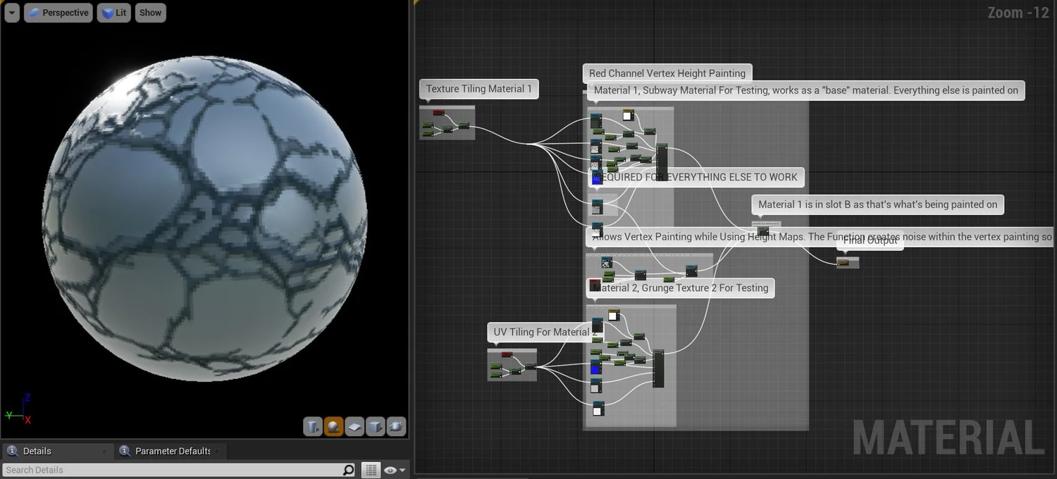This screenshot has height=479, width=1057.
Task: Click the Show button in the viewport
Action: pos(149,12)
